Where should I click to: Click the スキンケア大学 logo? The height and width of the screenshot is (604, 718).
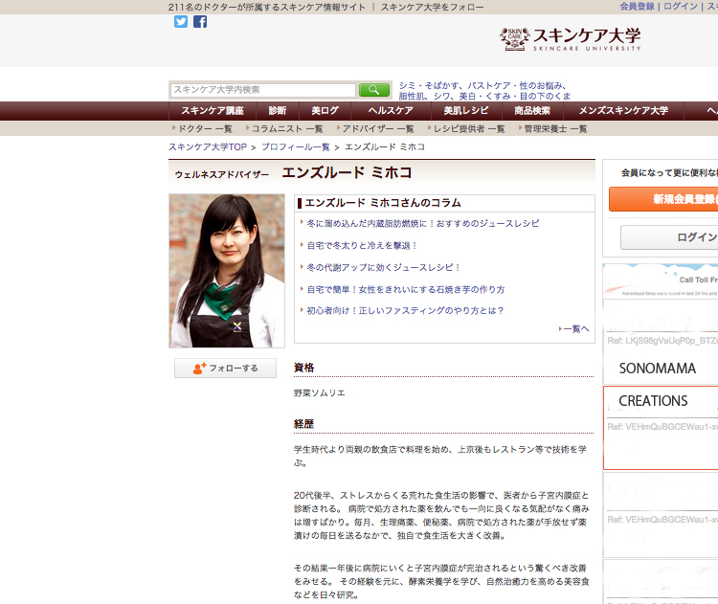click(x=571, y=39)
